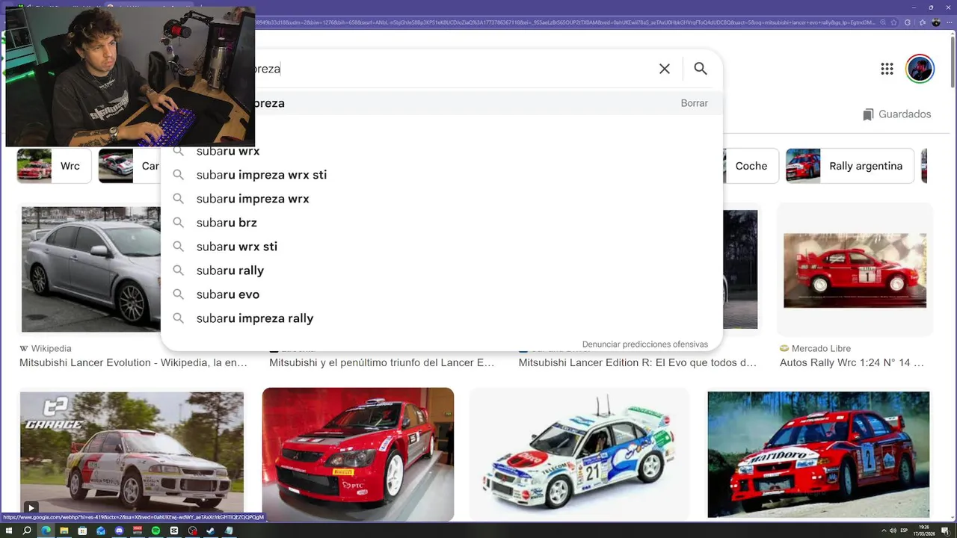Open Windows Start menu
957x538 pixels.
(9, 531)
